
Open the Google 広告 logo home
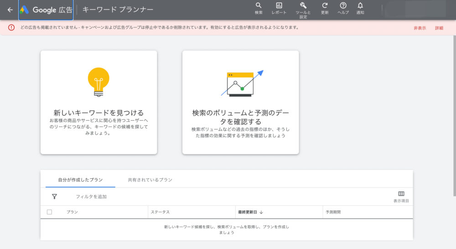[46, 10]
